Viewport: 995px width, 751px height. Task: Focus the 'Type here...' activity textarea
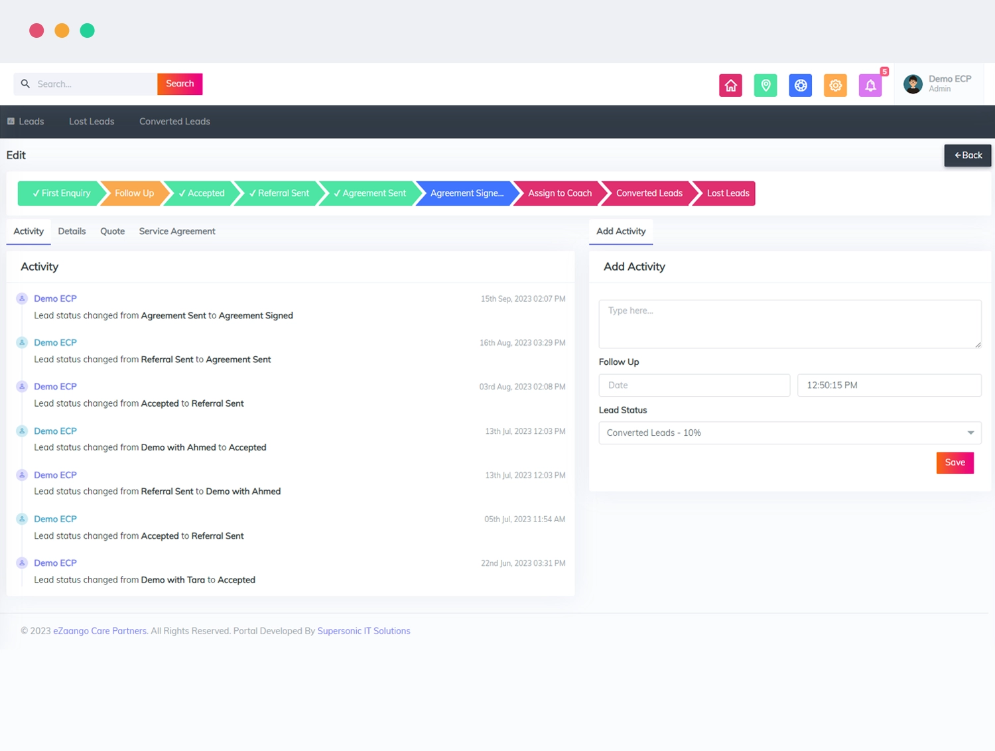[x=789, y=324]
